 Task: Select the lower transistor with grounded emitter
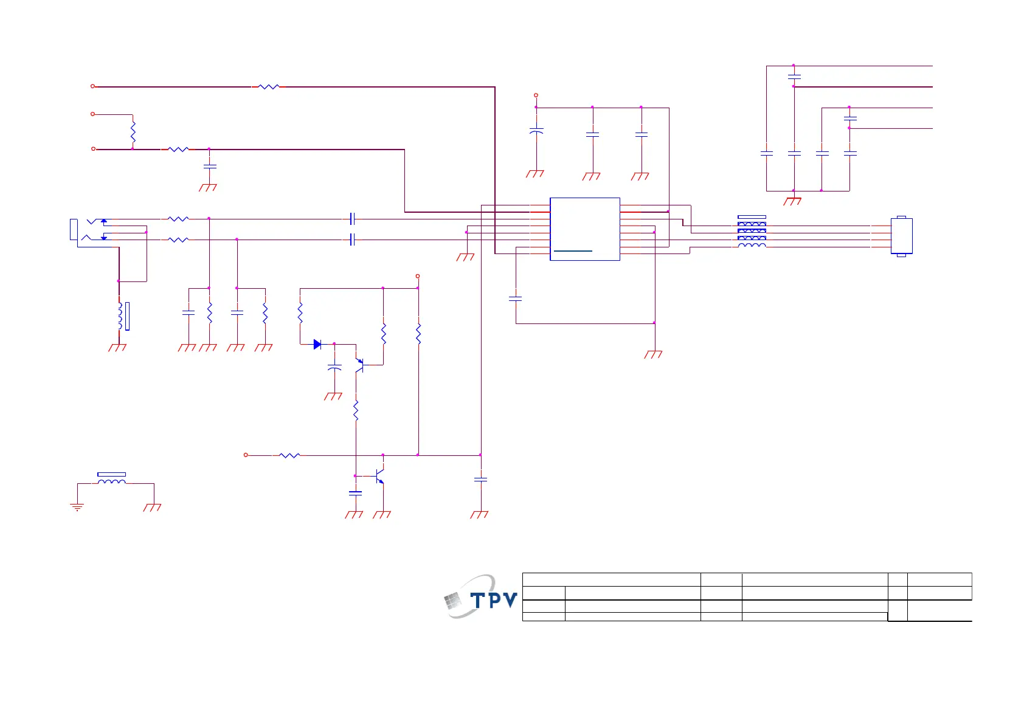point(379,475)
